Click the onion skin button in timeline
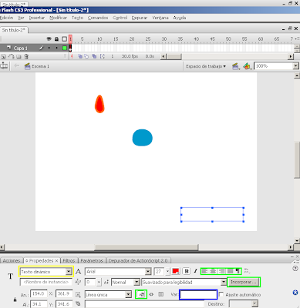Image resolution: width=300 pixels, height=308 pixels. [x=80, y=56]
